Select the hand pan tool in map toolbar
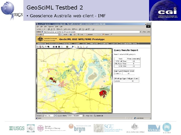The image size is (181, 135). coord(46,47)
